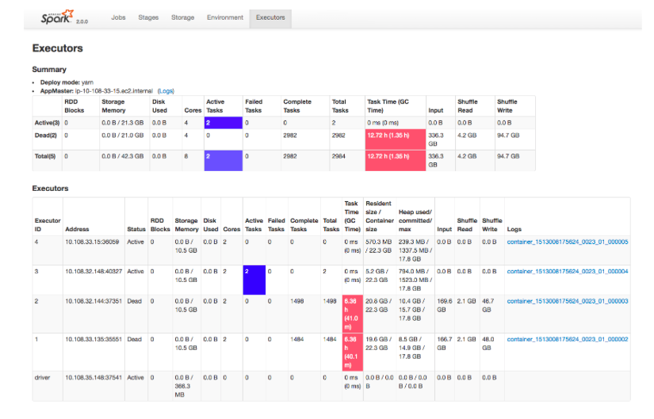Go to the Environment tab
Viewport: 654px width, 419px height.
(225, 17)
